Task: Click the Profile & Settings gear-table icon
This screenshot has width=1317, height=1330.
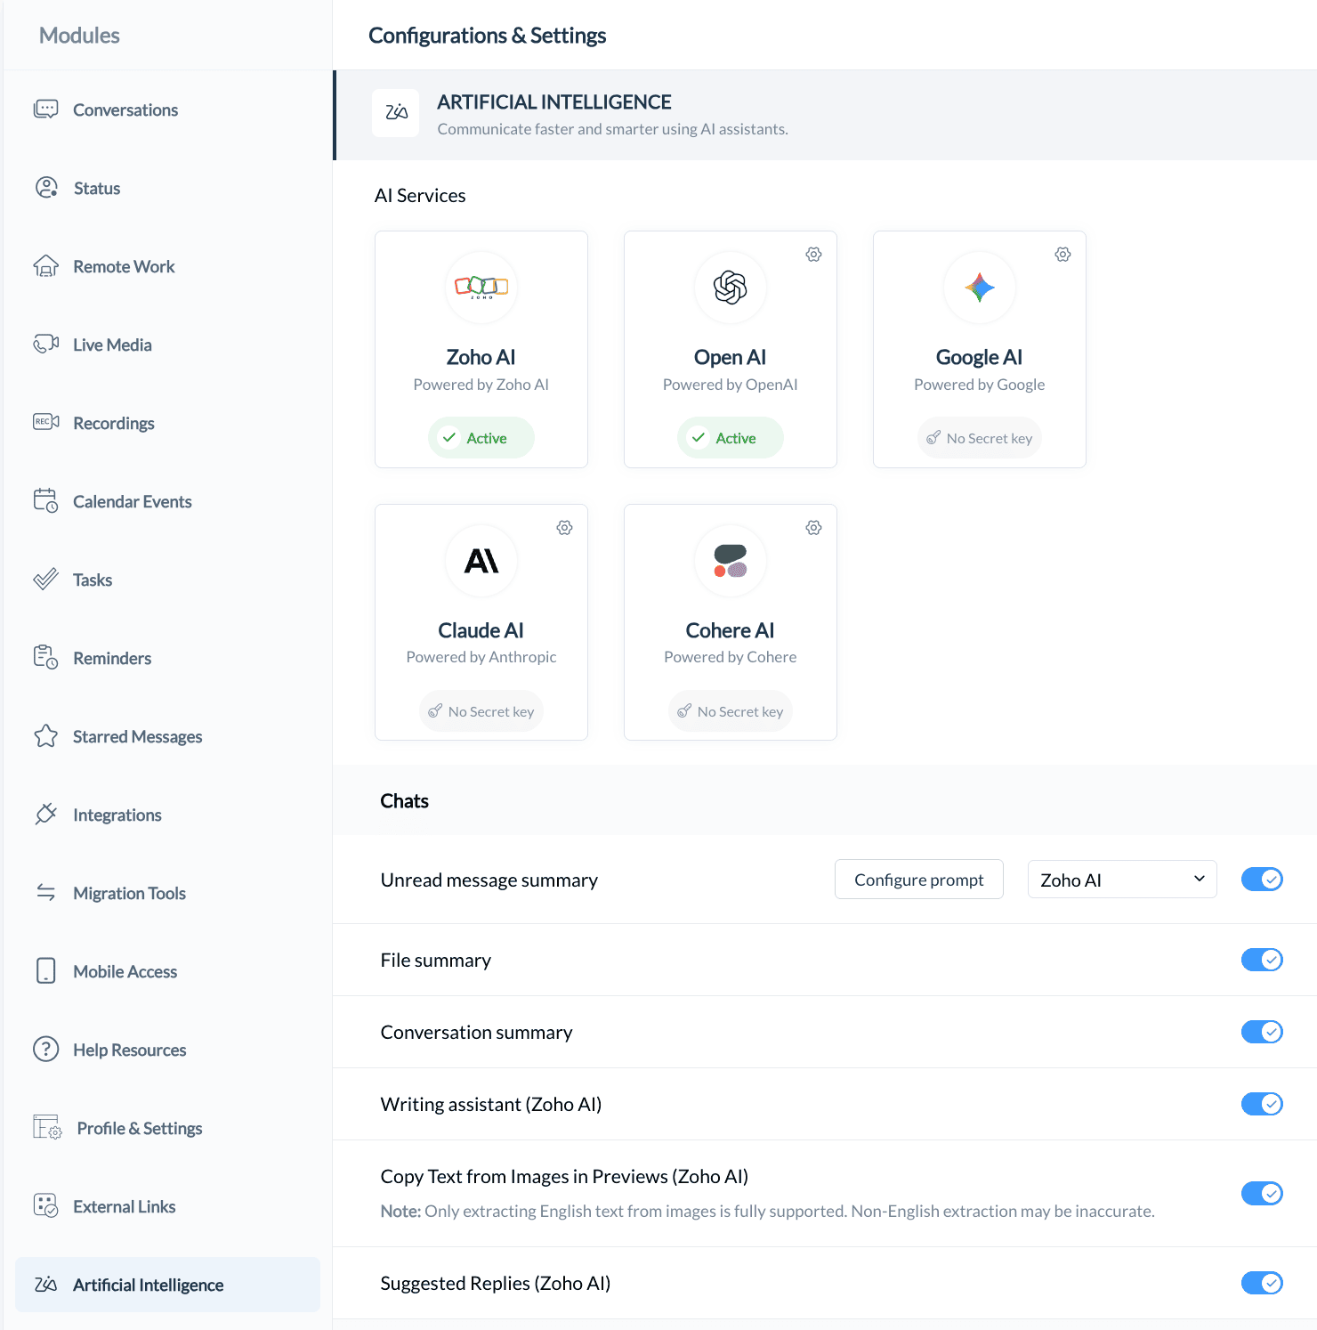Action: tap(48, 1128)
